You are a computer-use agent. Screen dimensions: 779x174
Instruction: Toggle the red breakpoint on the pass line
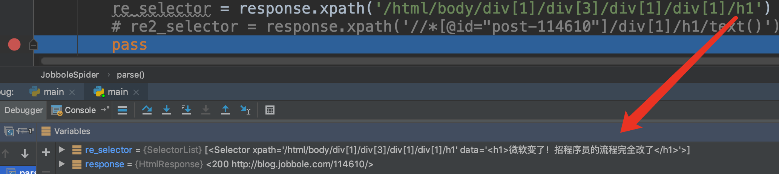(14, 44)
